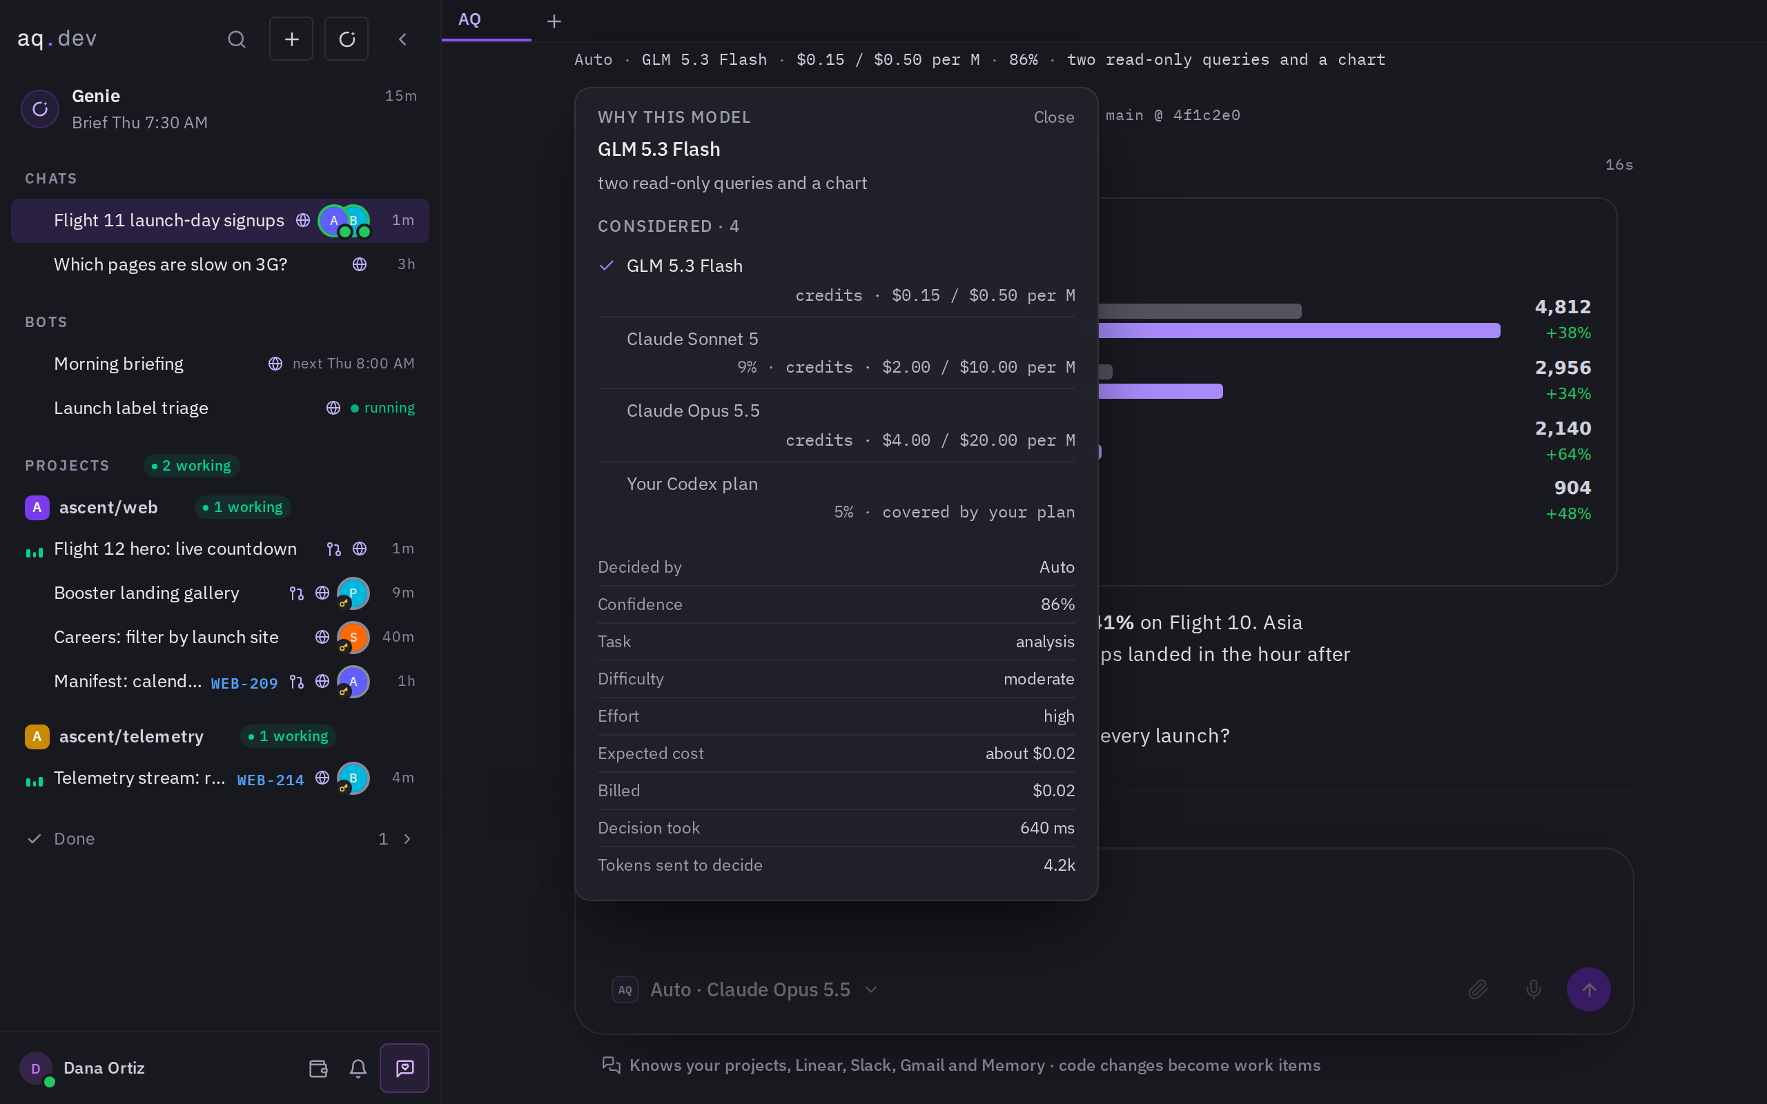This screenshot has width=1767, height=1104.
Task: Start voice input with the microphone icon
Action: click(1533, 989)
